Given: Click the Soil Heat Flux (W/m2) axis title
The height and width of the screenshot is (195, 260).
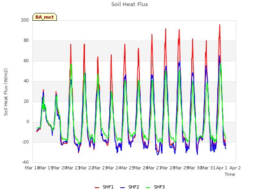Looking at the screenshot, I should [6, 92].
